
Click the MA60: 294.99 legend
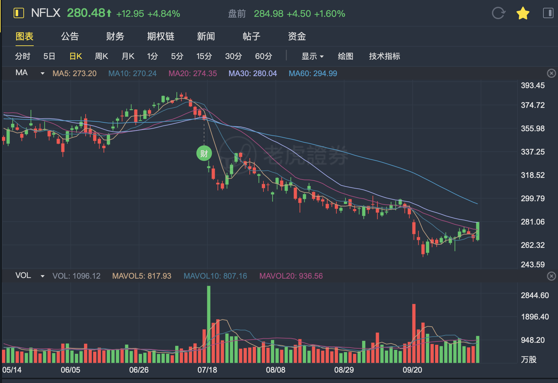coord(313,74)
